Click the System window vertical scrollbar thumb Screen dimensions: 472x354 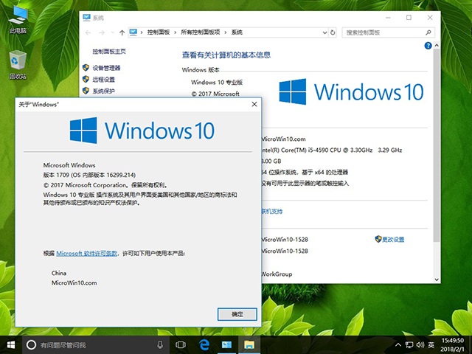pos(437,145)
